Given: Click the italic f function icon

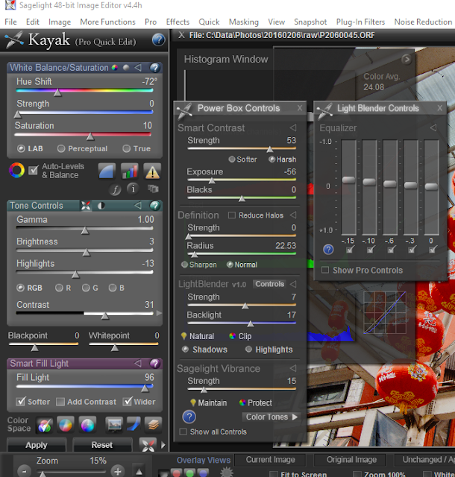Looking at the screenshot, I should [x=115, y=189].
